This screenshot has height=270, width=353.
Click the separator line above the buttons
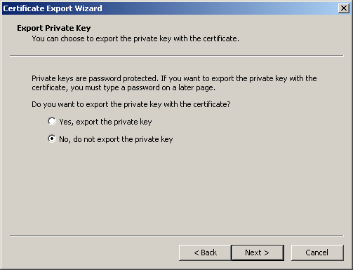(x=177, y=236)
